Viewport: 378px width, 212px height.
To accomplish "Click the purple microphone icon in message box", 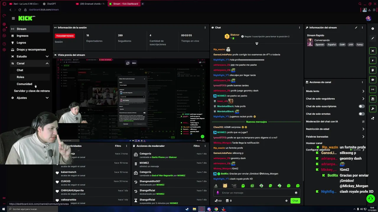I will (218, 193).
